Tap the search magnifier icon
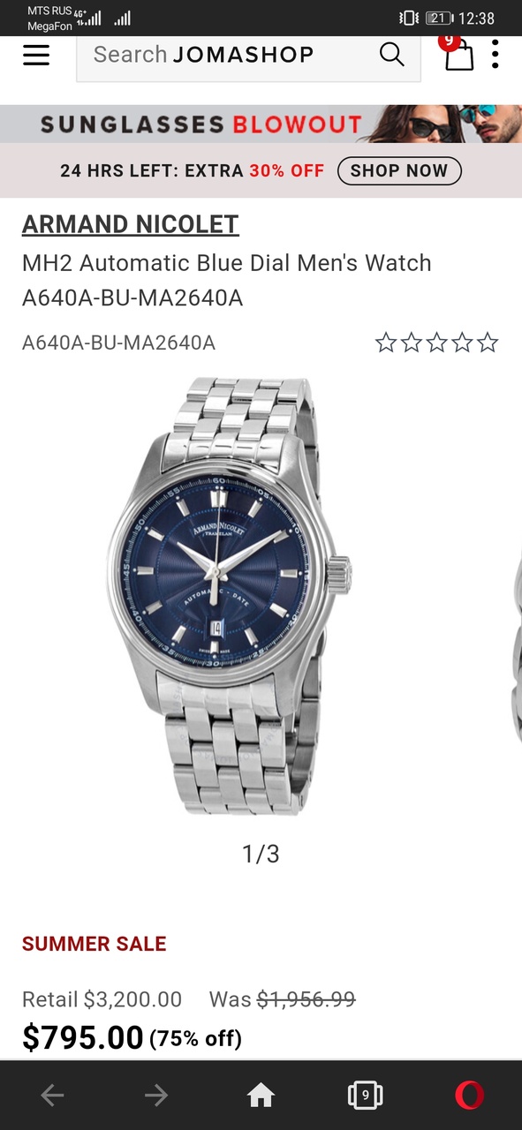522x1130 pixels. pyautogui.click(x=391, y=55)
